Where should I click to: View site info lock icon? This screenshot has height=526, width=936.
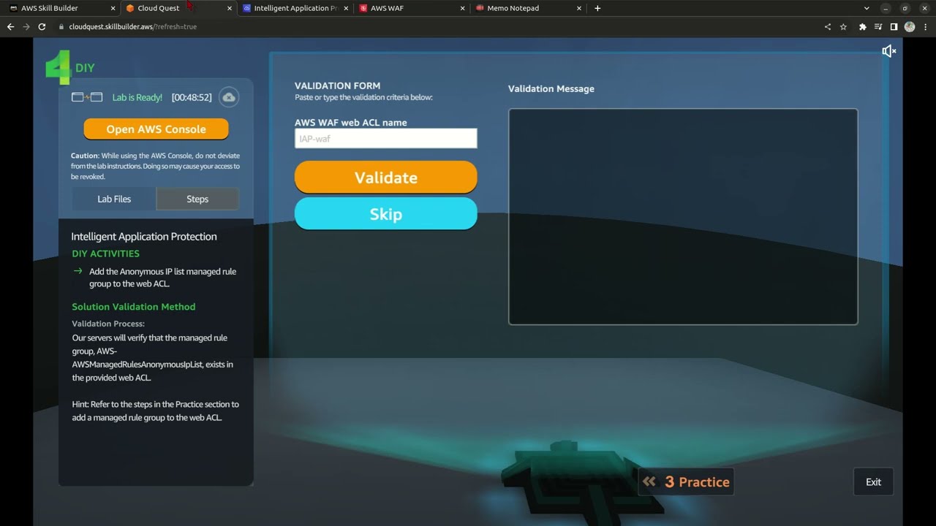60,26
